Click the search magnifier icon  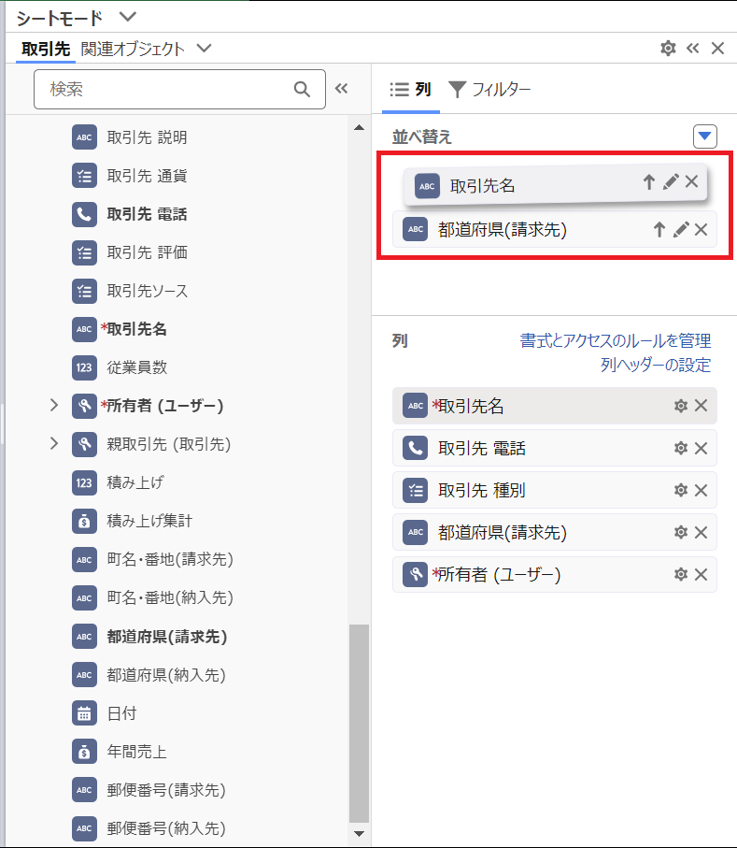click(x=302, y=89)
